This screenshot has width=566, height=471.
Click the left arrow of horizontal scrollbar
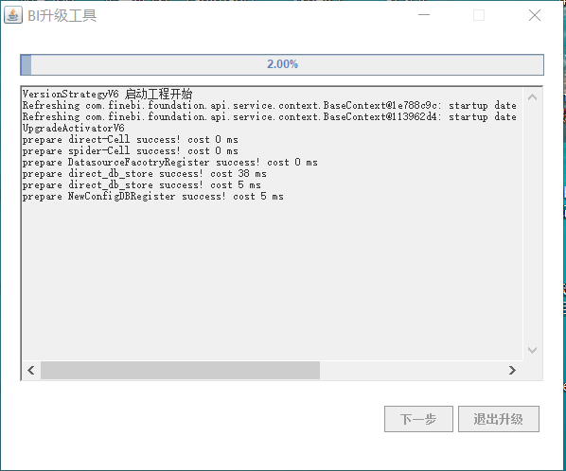click(x=31, y=370)
